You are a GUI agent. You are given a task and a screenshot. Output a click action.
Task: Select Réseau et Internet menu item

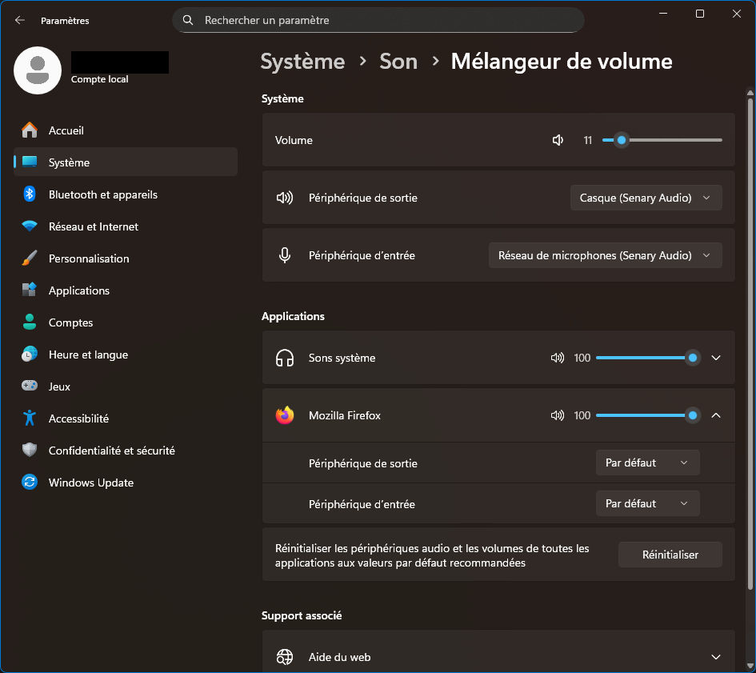93,226
